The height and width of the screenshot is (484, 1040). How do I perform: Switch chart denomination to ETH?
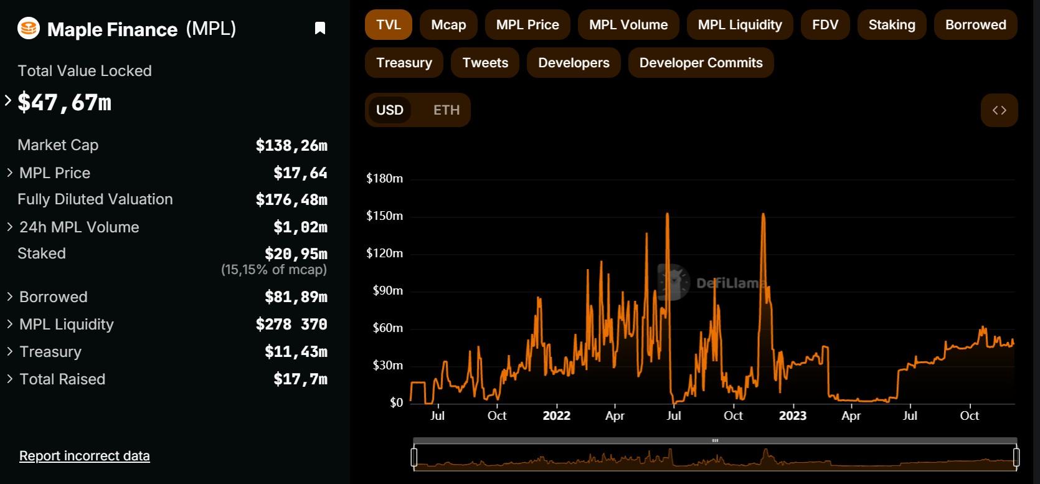coord(447,110)
